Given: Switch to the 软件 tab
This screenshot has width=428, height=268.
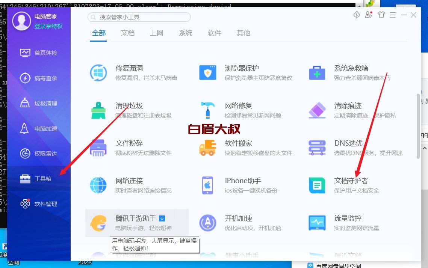Looking at the screenshot, I should pos(215,33).
